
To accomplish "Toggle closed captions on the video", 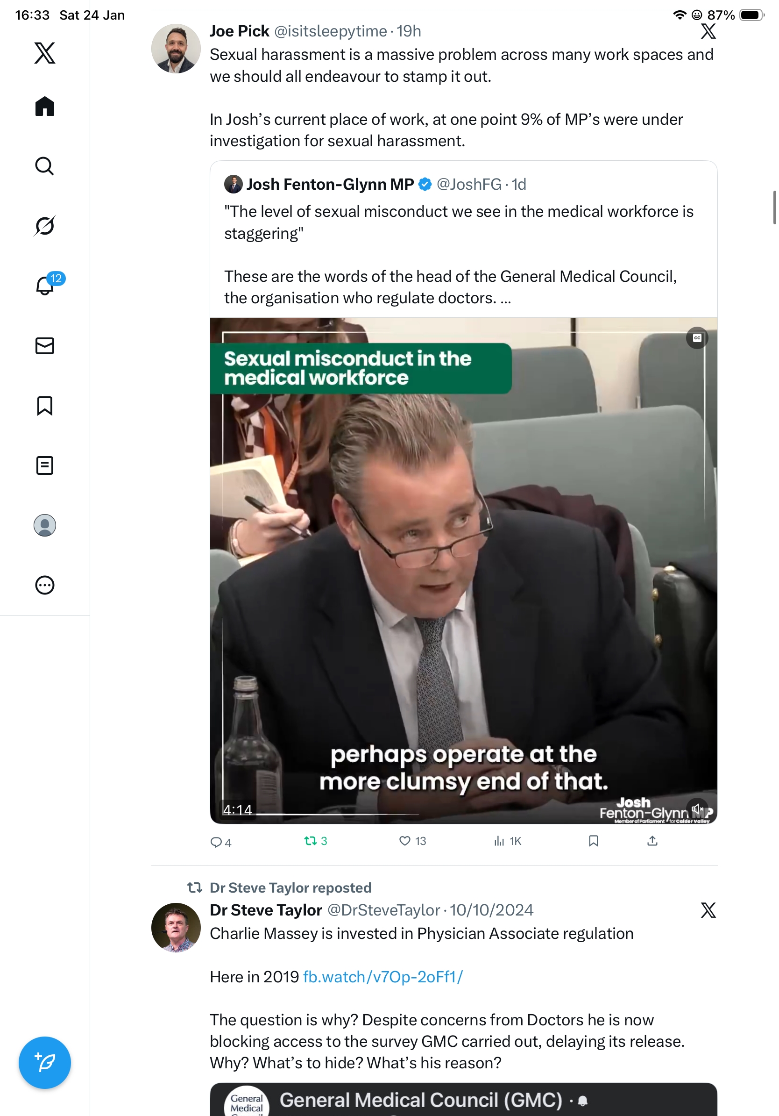I will [697, 338].
